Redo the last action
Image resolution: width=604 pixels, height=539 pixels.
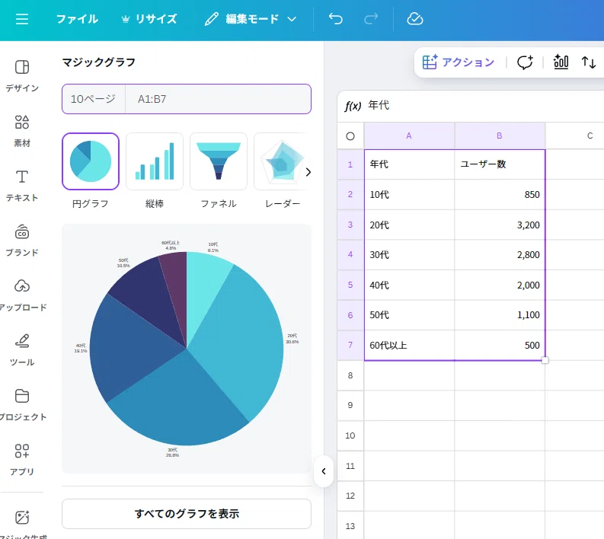(x=371, y=19)
